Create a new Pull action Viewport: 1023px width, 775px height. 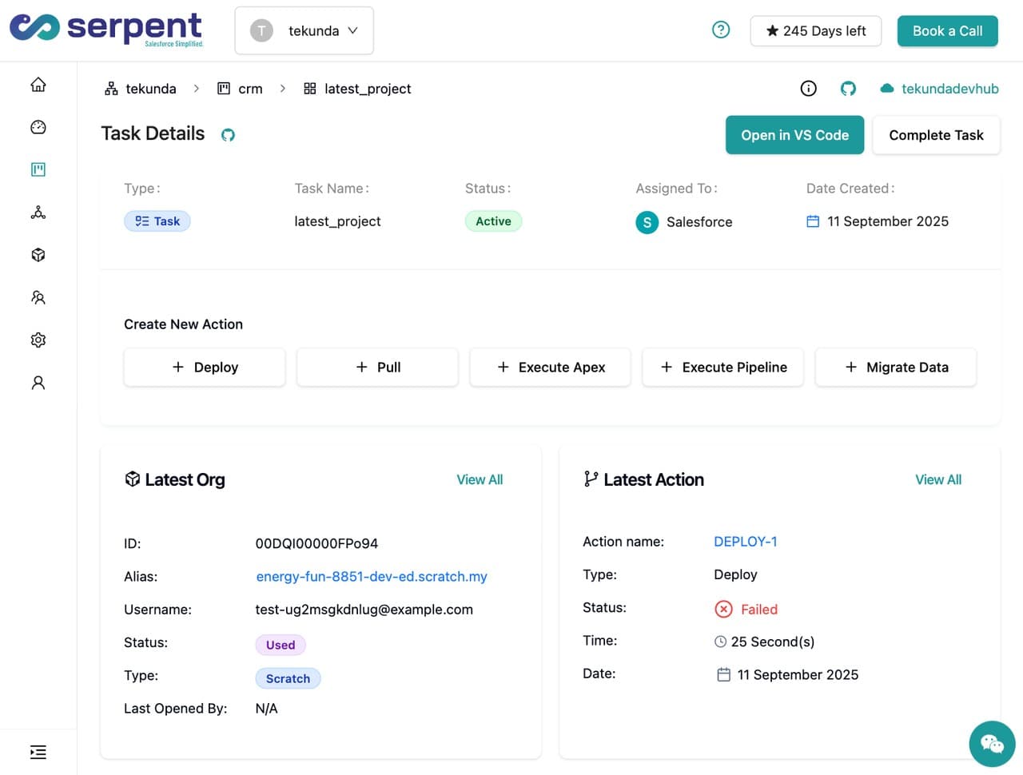pos(377,367)
